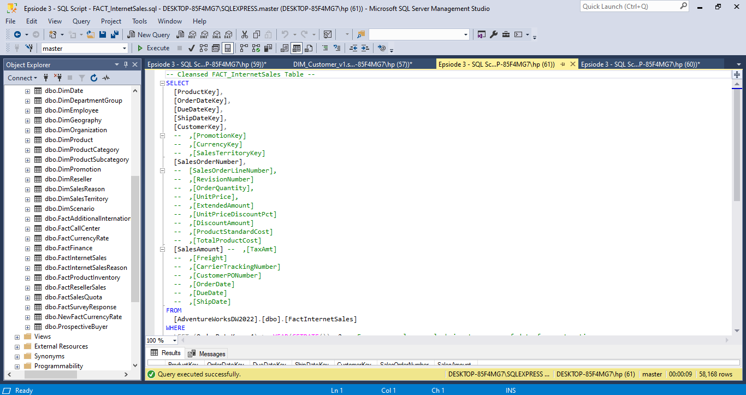
Task: Click the Decrease Indent icon
Action: [x=353, y=48]
